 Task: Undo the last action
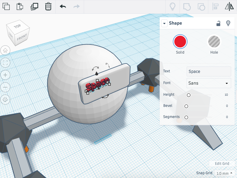[x=63, y=6]
